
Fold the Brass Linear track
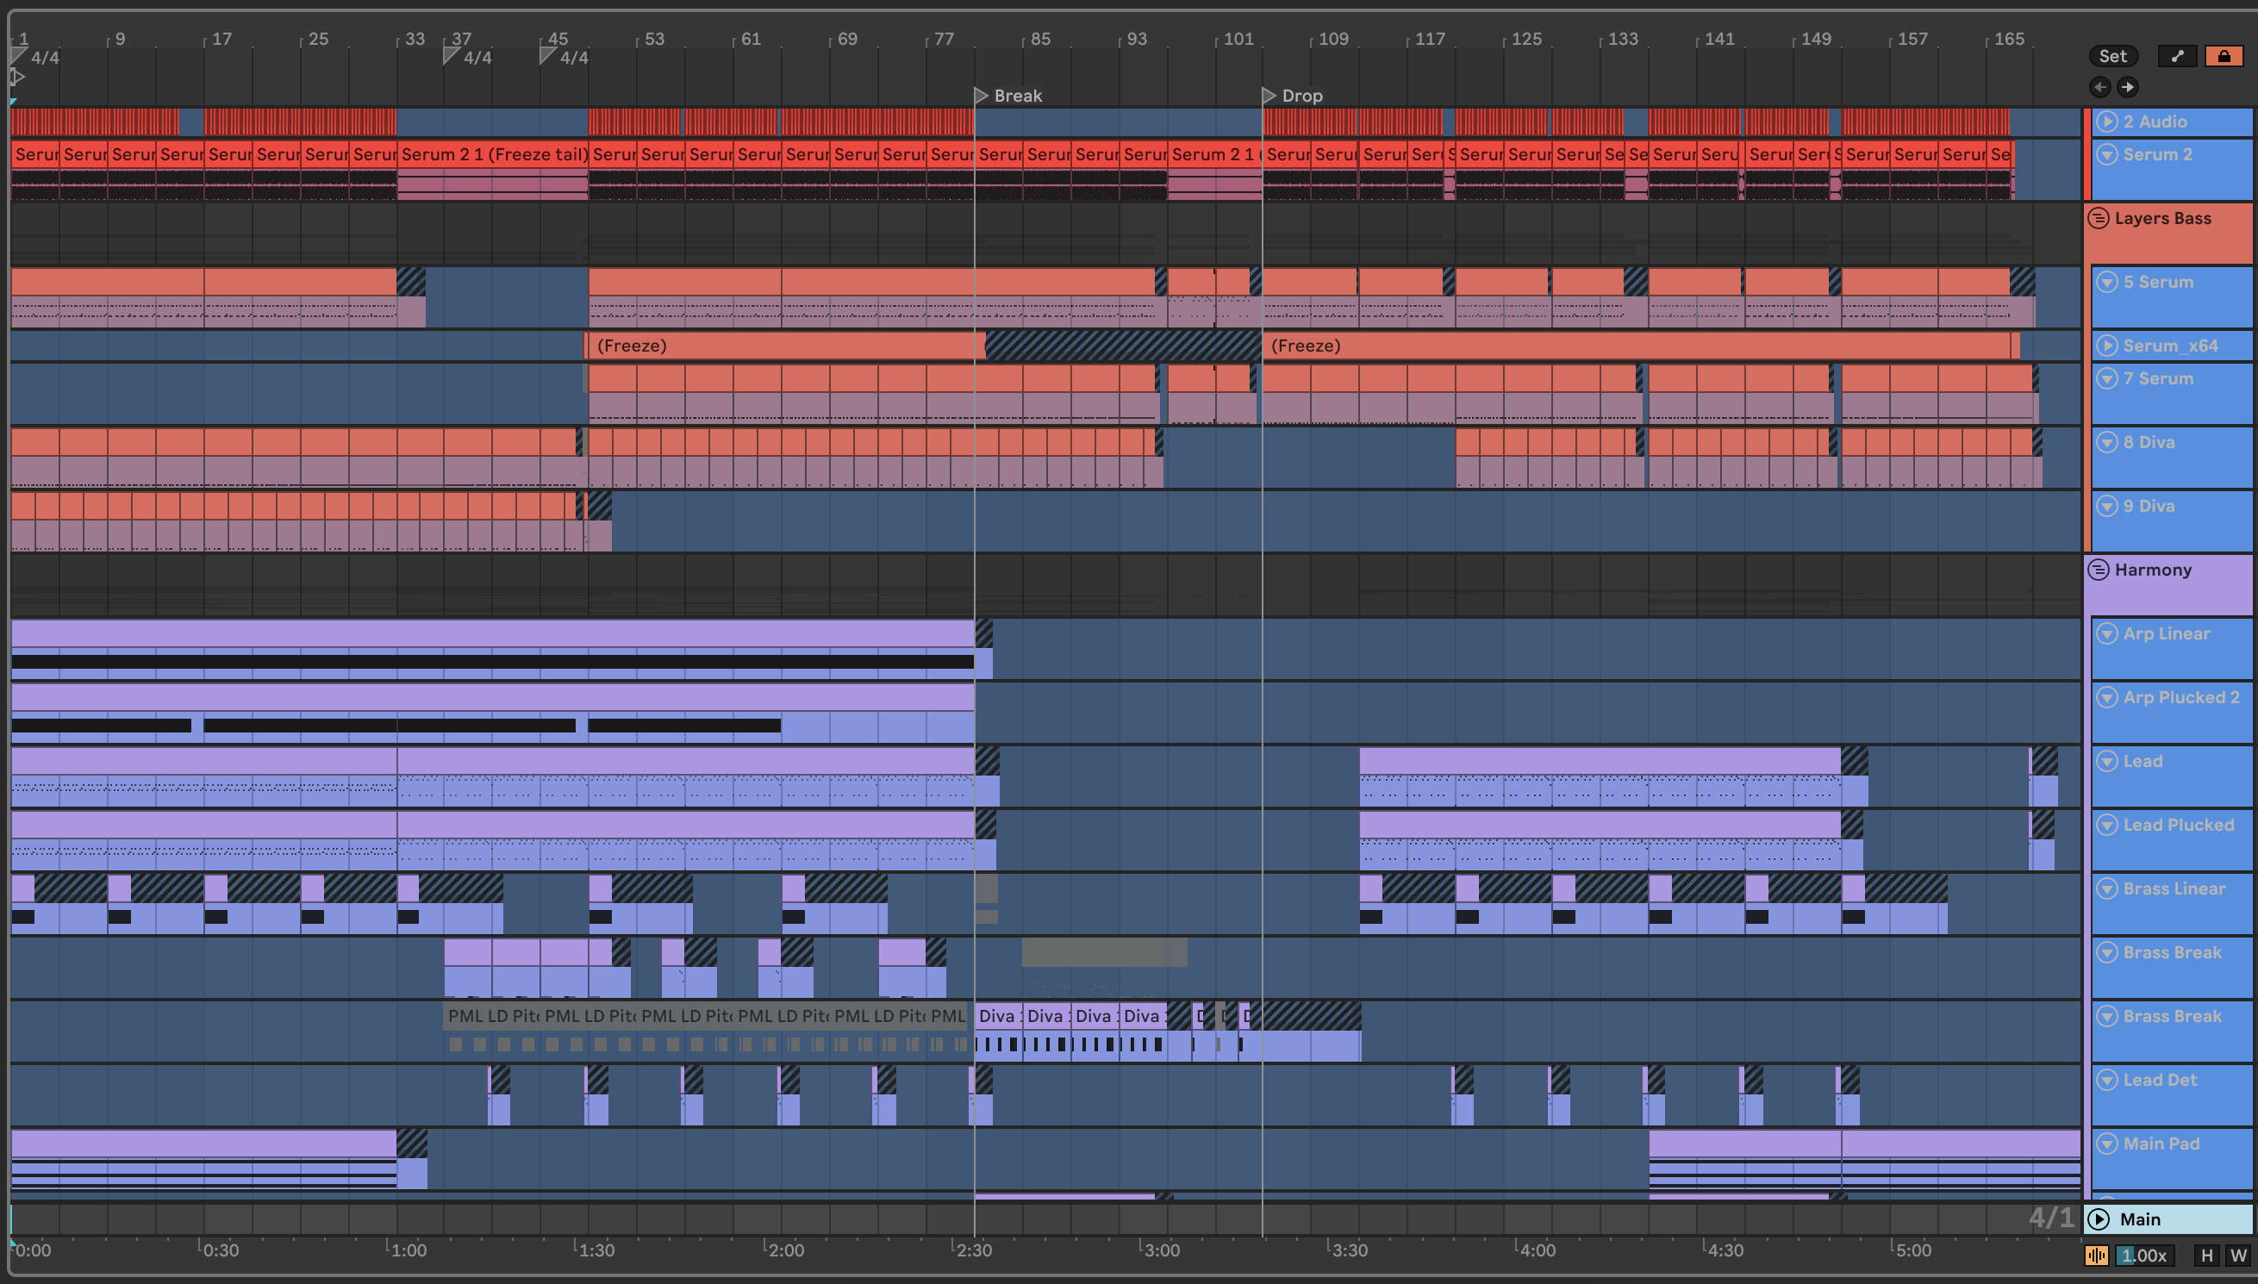click(x=2106, y=889)
